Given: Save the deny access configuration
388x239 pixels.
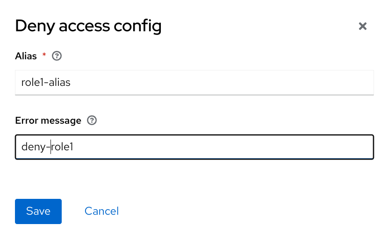Looking at the screenshot, I should click(38, 211).
